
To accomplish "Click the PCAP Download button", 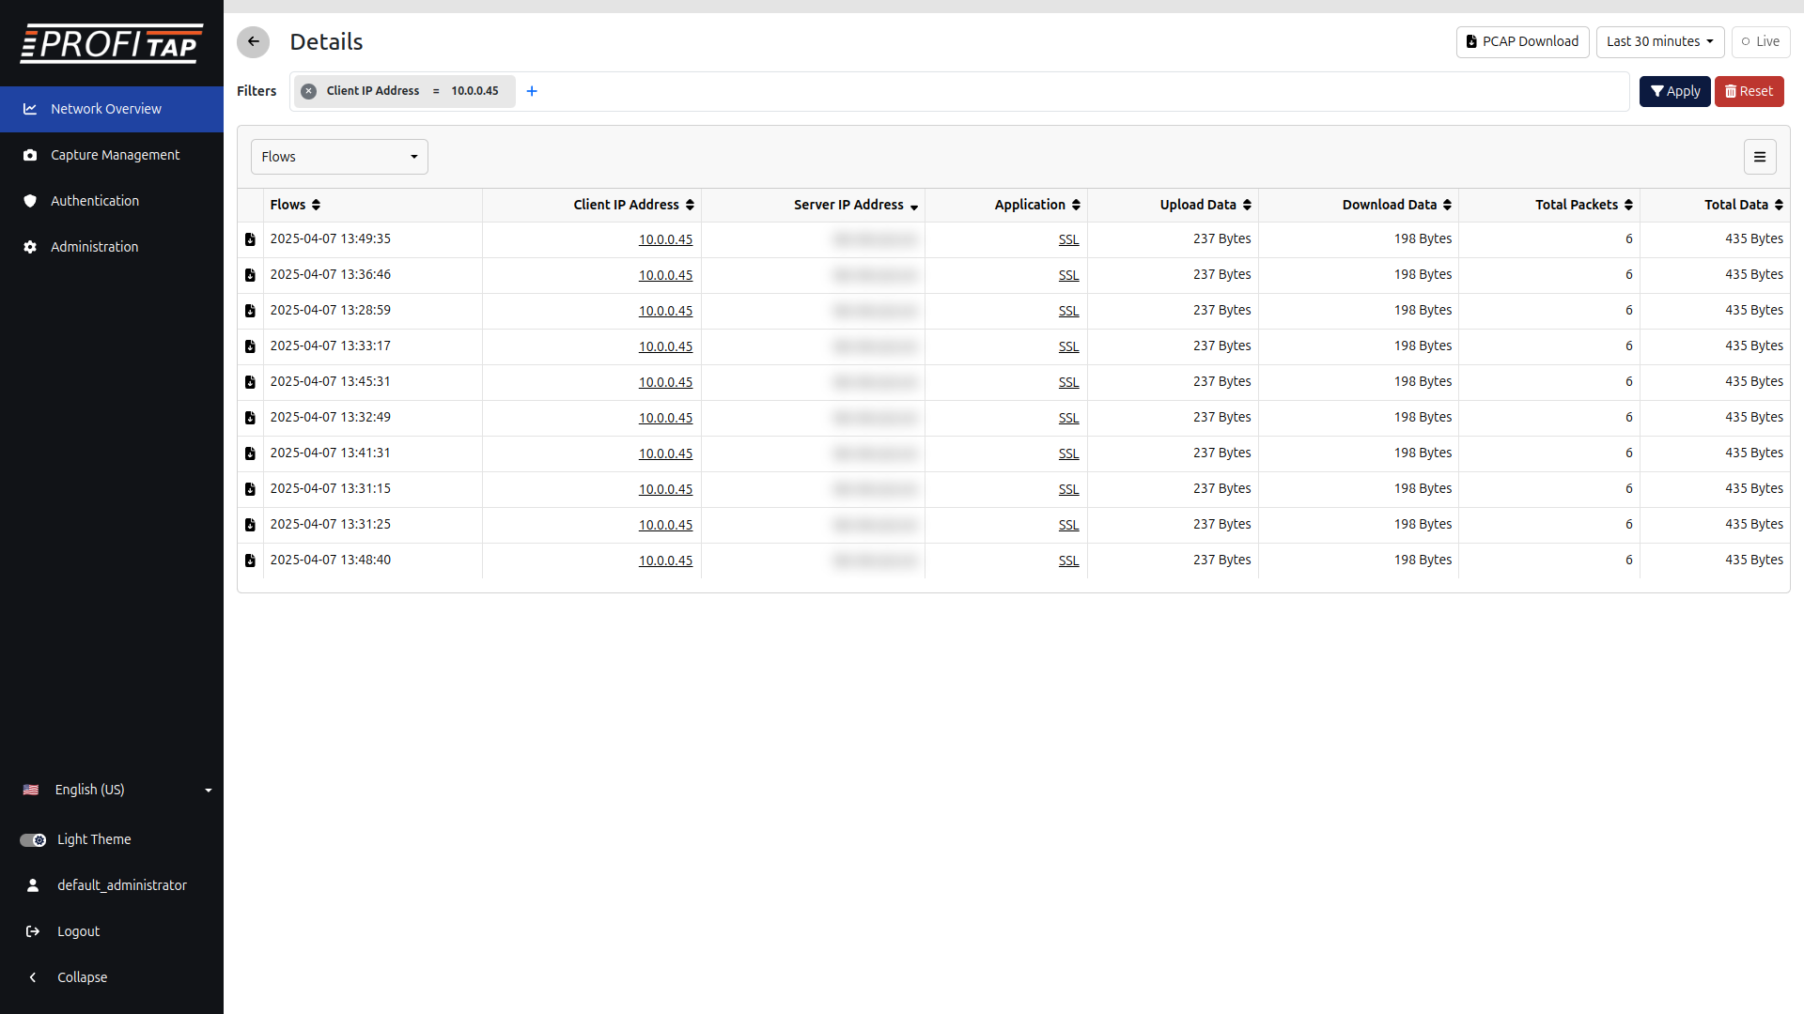I will point(1522,41).
